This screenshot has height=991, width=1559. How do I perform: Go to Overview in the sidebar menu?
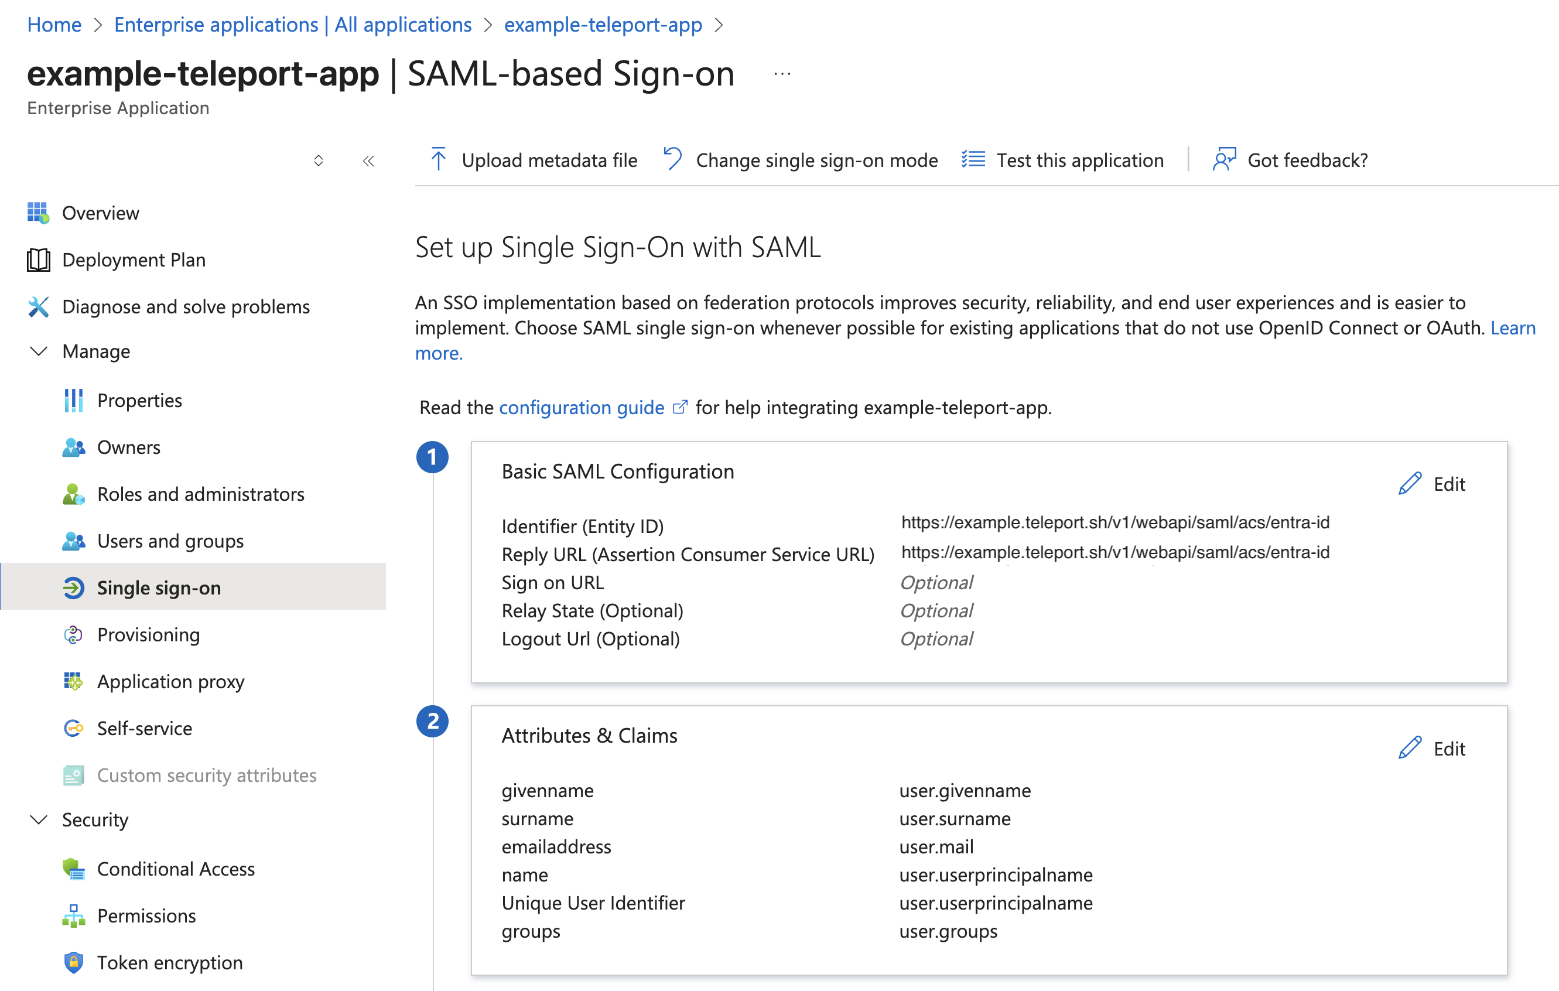pyautogui.click(x=100, y=212)
